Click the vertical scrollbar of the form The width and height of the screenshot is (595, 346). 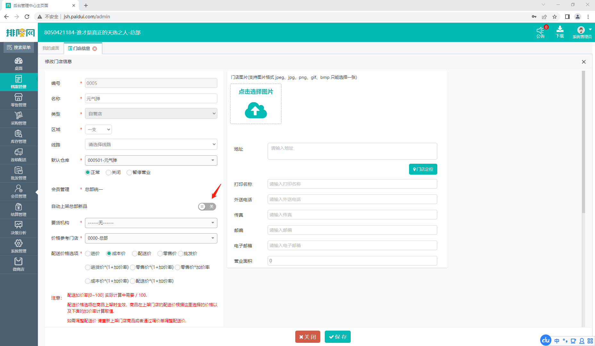[x=583, y=142]
